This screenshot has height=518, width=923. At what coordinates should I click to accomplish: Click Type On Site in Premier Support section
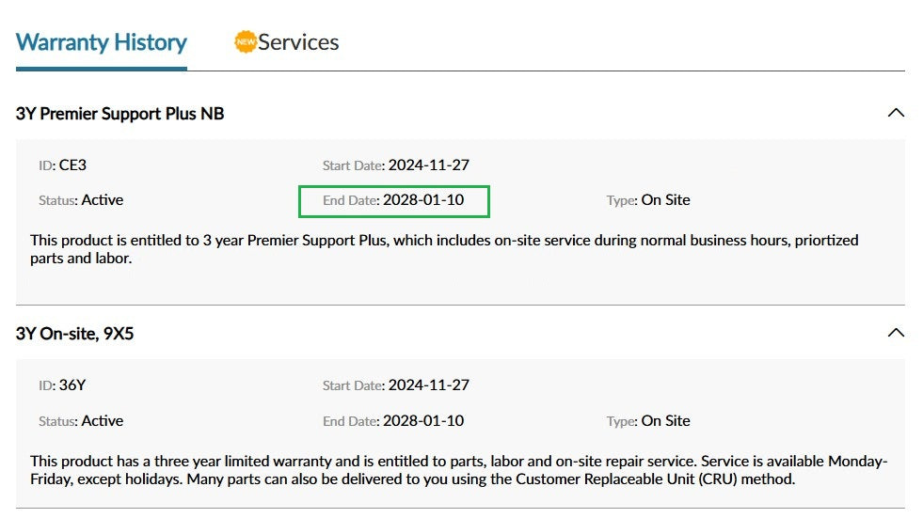click(648, 200)
